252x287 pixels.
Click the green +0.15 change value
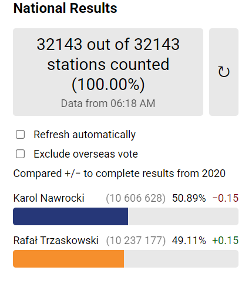226,241
